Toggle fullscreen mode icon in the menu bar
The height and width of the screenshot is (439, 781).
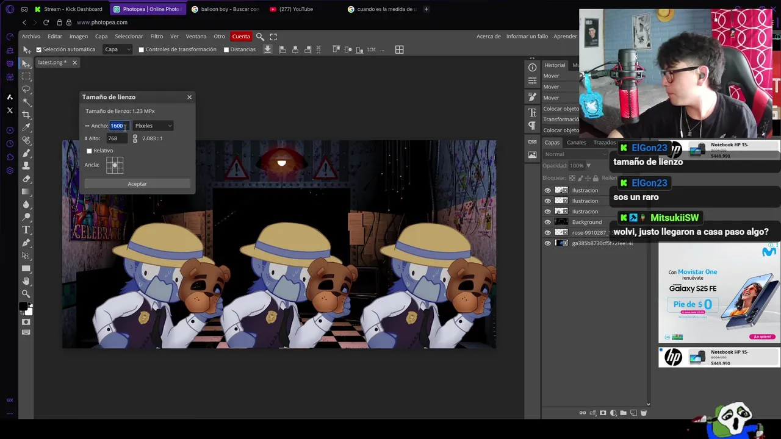pyautogui.click(x=273, y=37)
